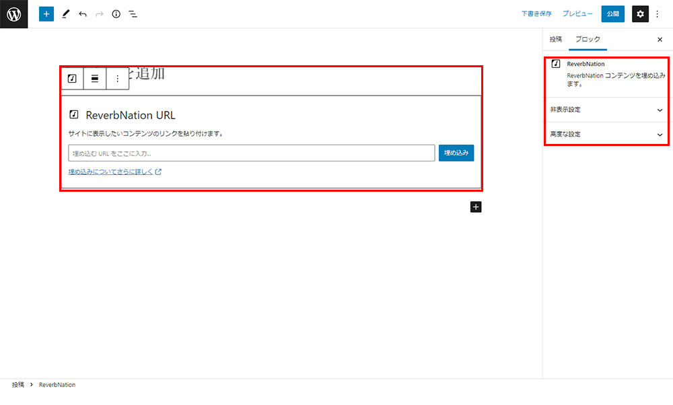The height and width of the screenshot is (405, 673).
Task: Click the redo arrow icon
Action: 100,13
